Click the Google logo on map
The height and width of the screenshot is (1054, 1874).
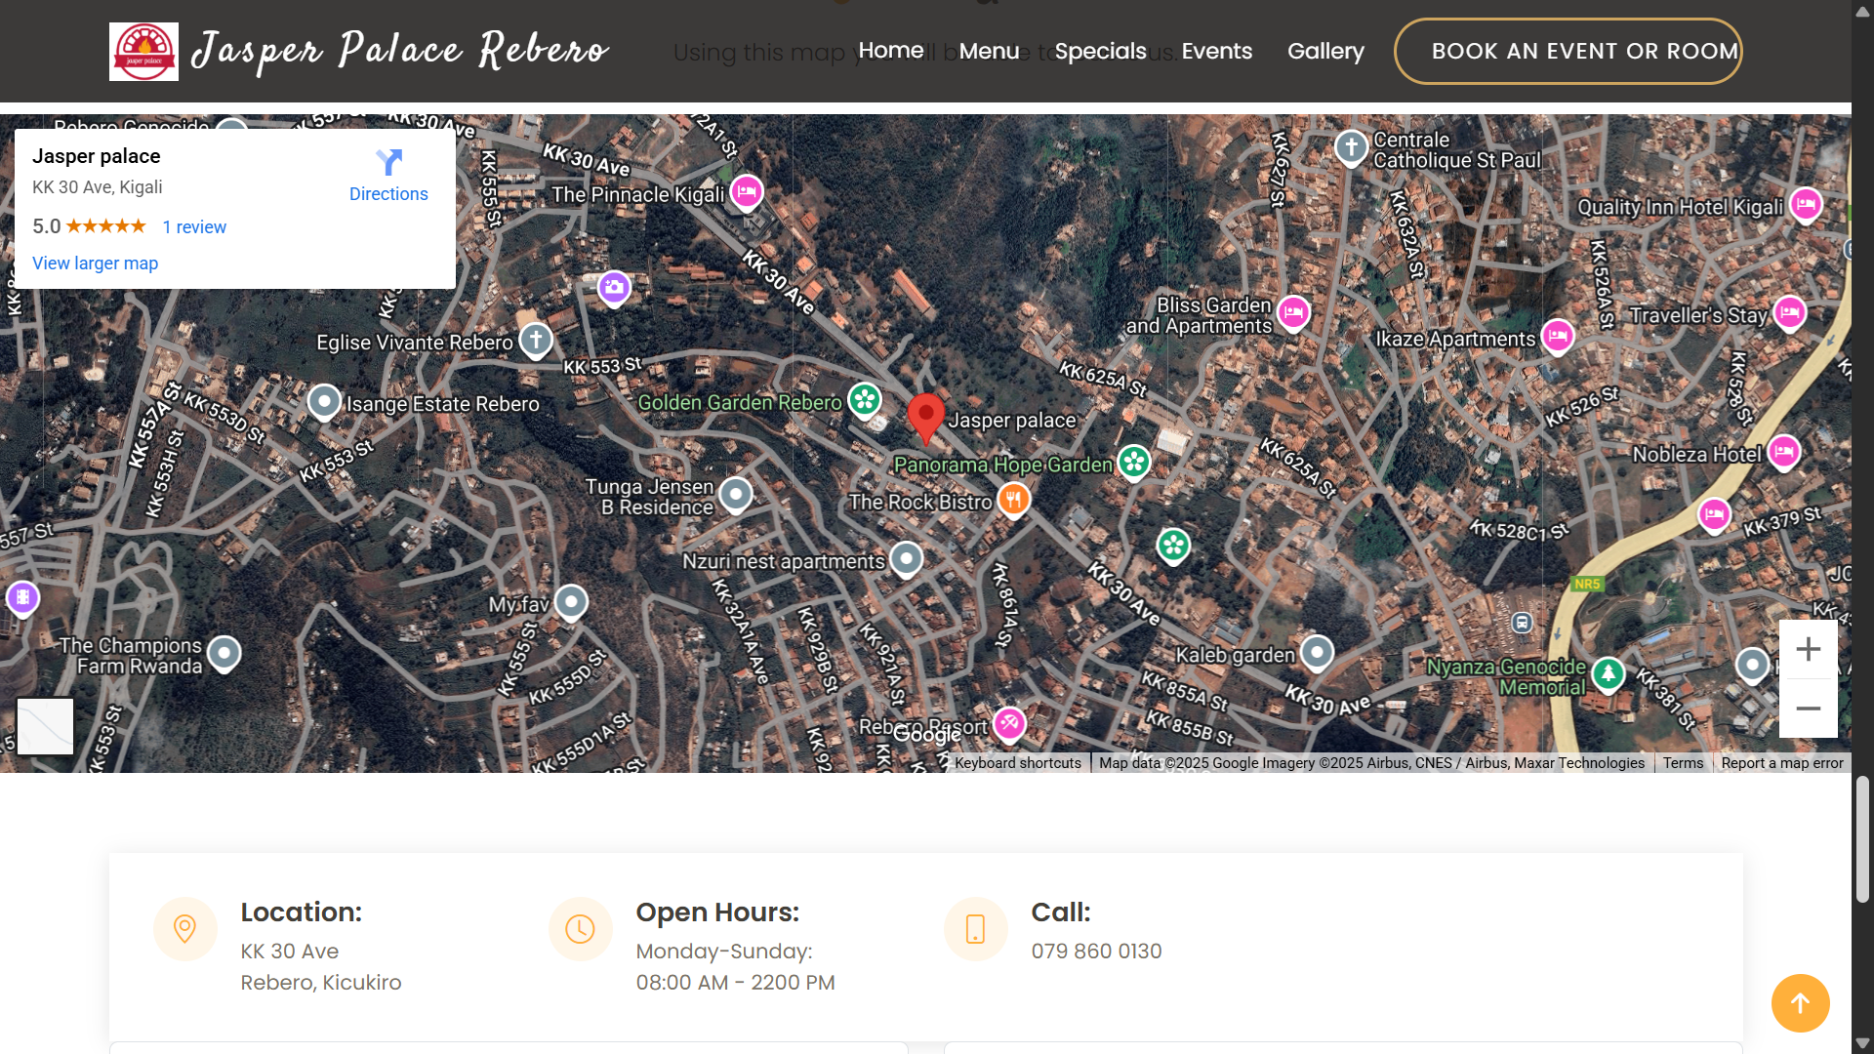pyautogui.click(x=926, y=736)
